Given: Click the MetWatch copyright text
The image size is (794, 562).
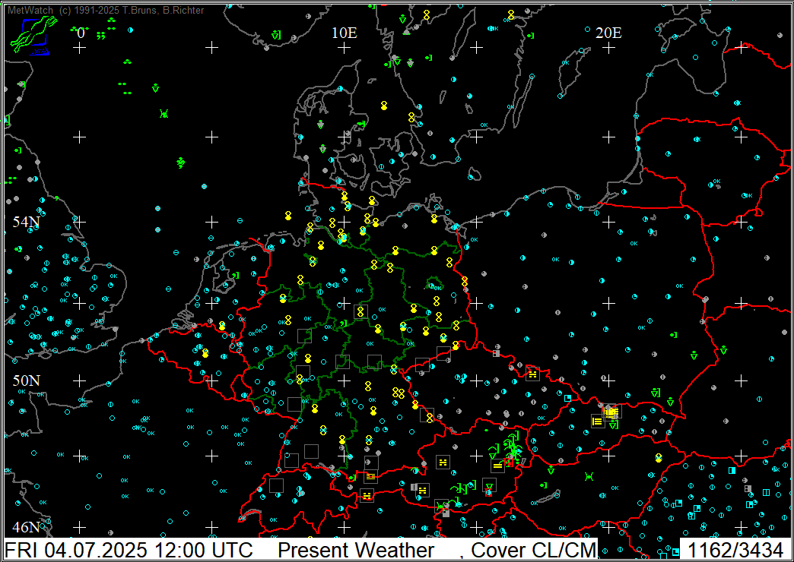Looking at the screenshot, I should pyautogui.click(x=106, y=10).
